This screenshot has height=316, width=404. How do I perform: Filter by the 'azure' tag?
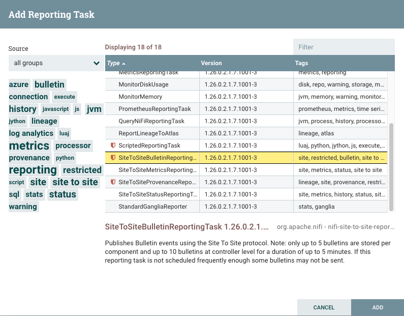pos(19,84)
